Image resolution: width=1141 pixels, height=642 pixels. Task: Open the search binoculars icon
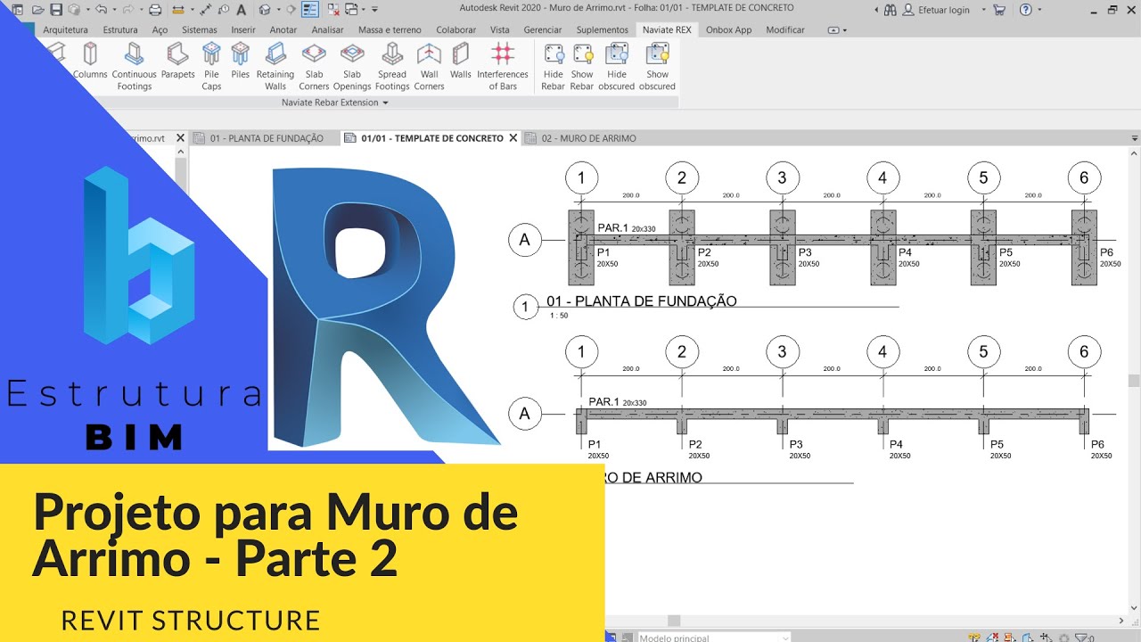(891, 10)
